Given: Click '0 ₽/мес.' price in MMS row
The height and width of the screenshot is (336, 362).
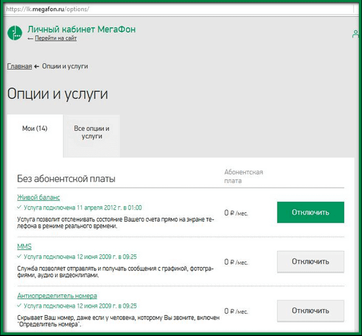Looking at the screenshot, I should (x=236, y=262).
